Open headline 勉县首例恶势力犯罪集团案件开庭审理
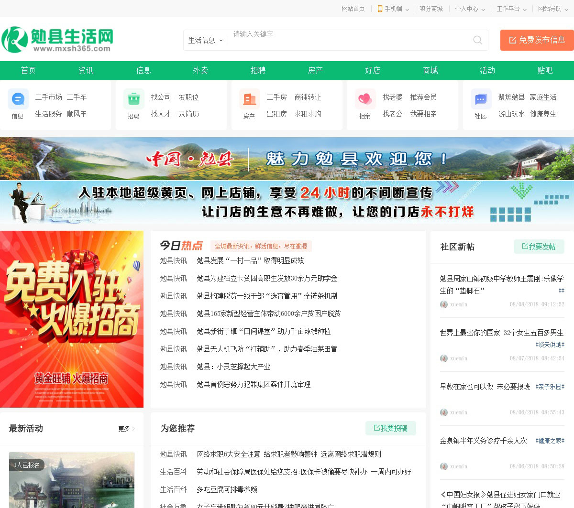The height and width of the screenshot is (508, 574). coord(254,384)
